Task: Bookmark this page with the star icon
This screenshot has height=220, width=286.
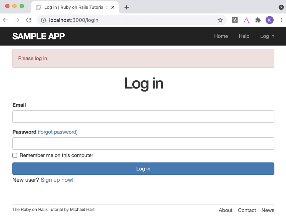Action: point(220,20)
